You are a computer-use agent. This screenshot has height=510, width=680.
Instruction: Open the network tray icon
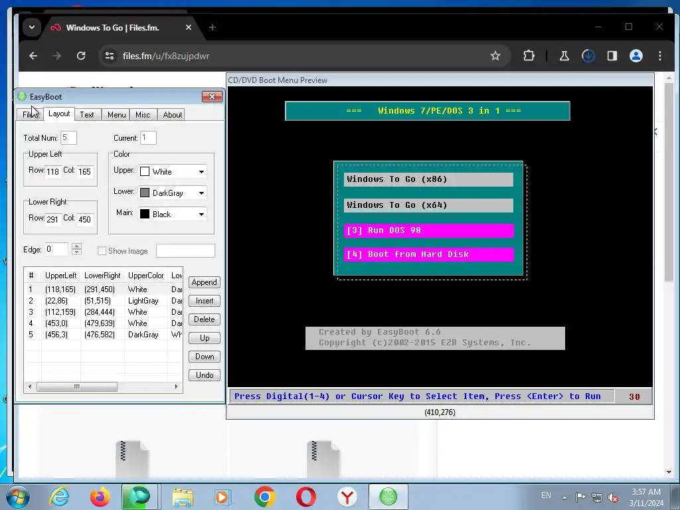coord(597,497)
